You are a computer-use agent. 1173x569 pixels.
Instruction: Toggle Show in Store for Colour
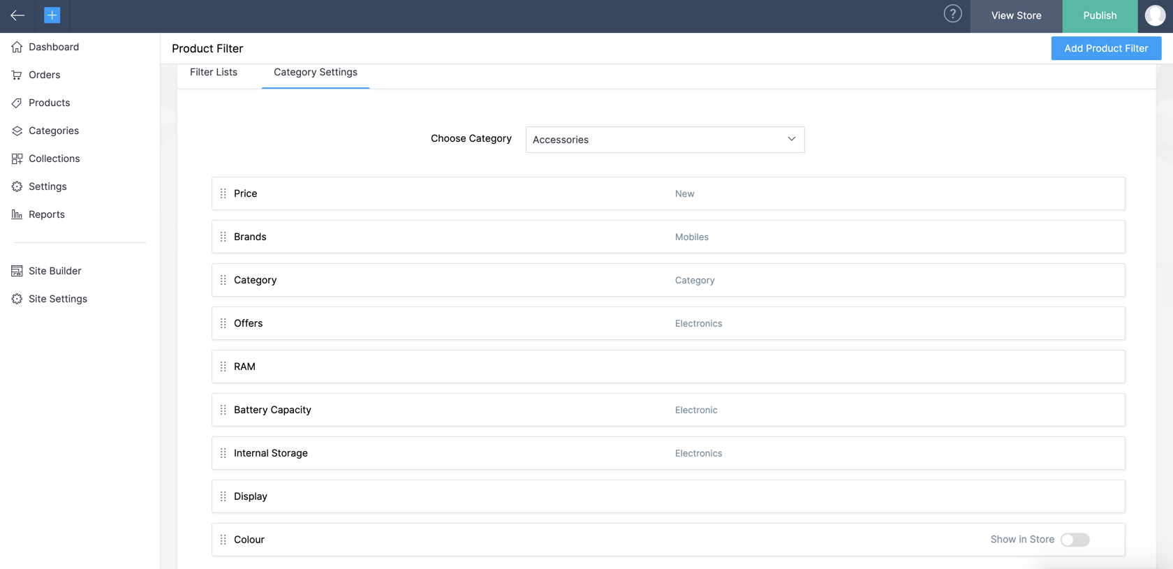(1075, 540)
